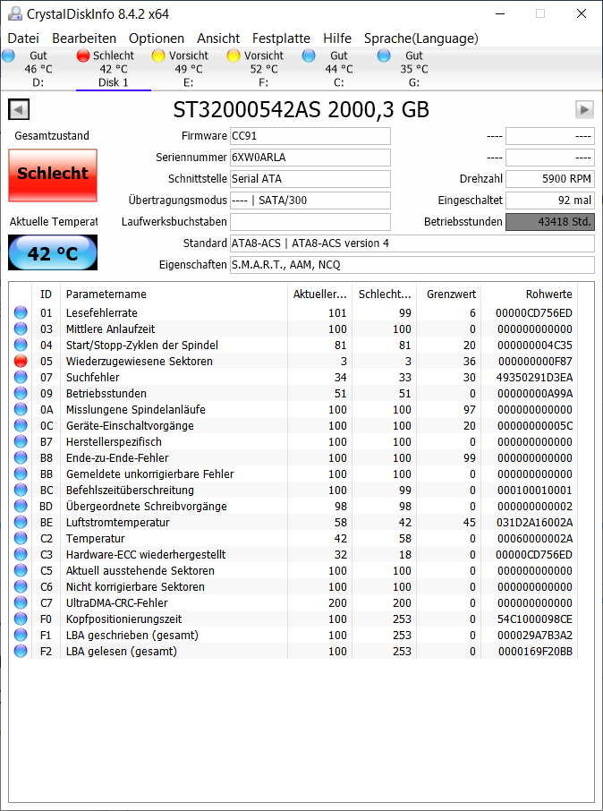603x811 pixels.
Task: Open the Ansicht menu
Action: click(x=218, y=38)
